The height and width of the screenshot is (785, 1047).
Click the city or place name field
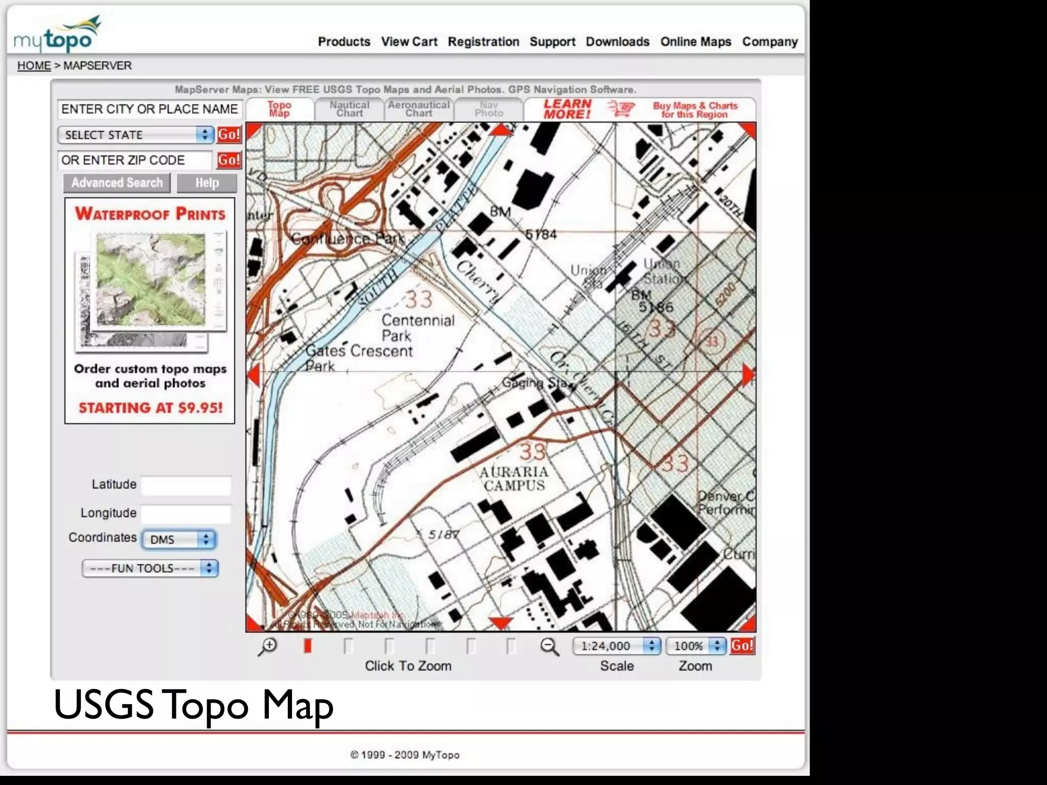150,109
